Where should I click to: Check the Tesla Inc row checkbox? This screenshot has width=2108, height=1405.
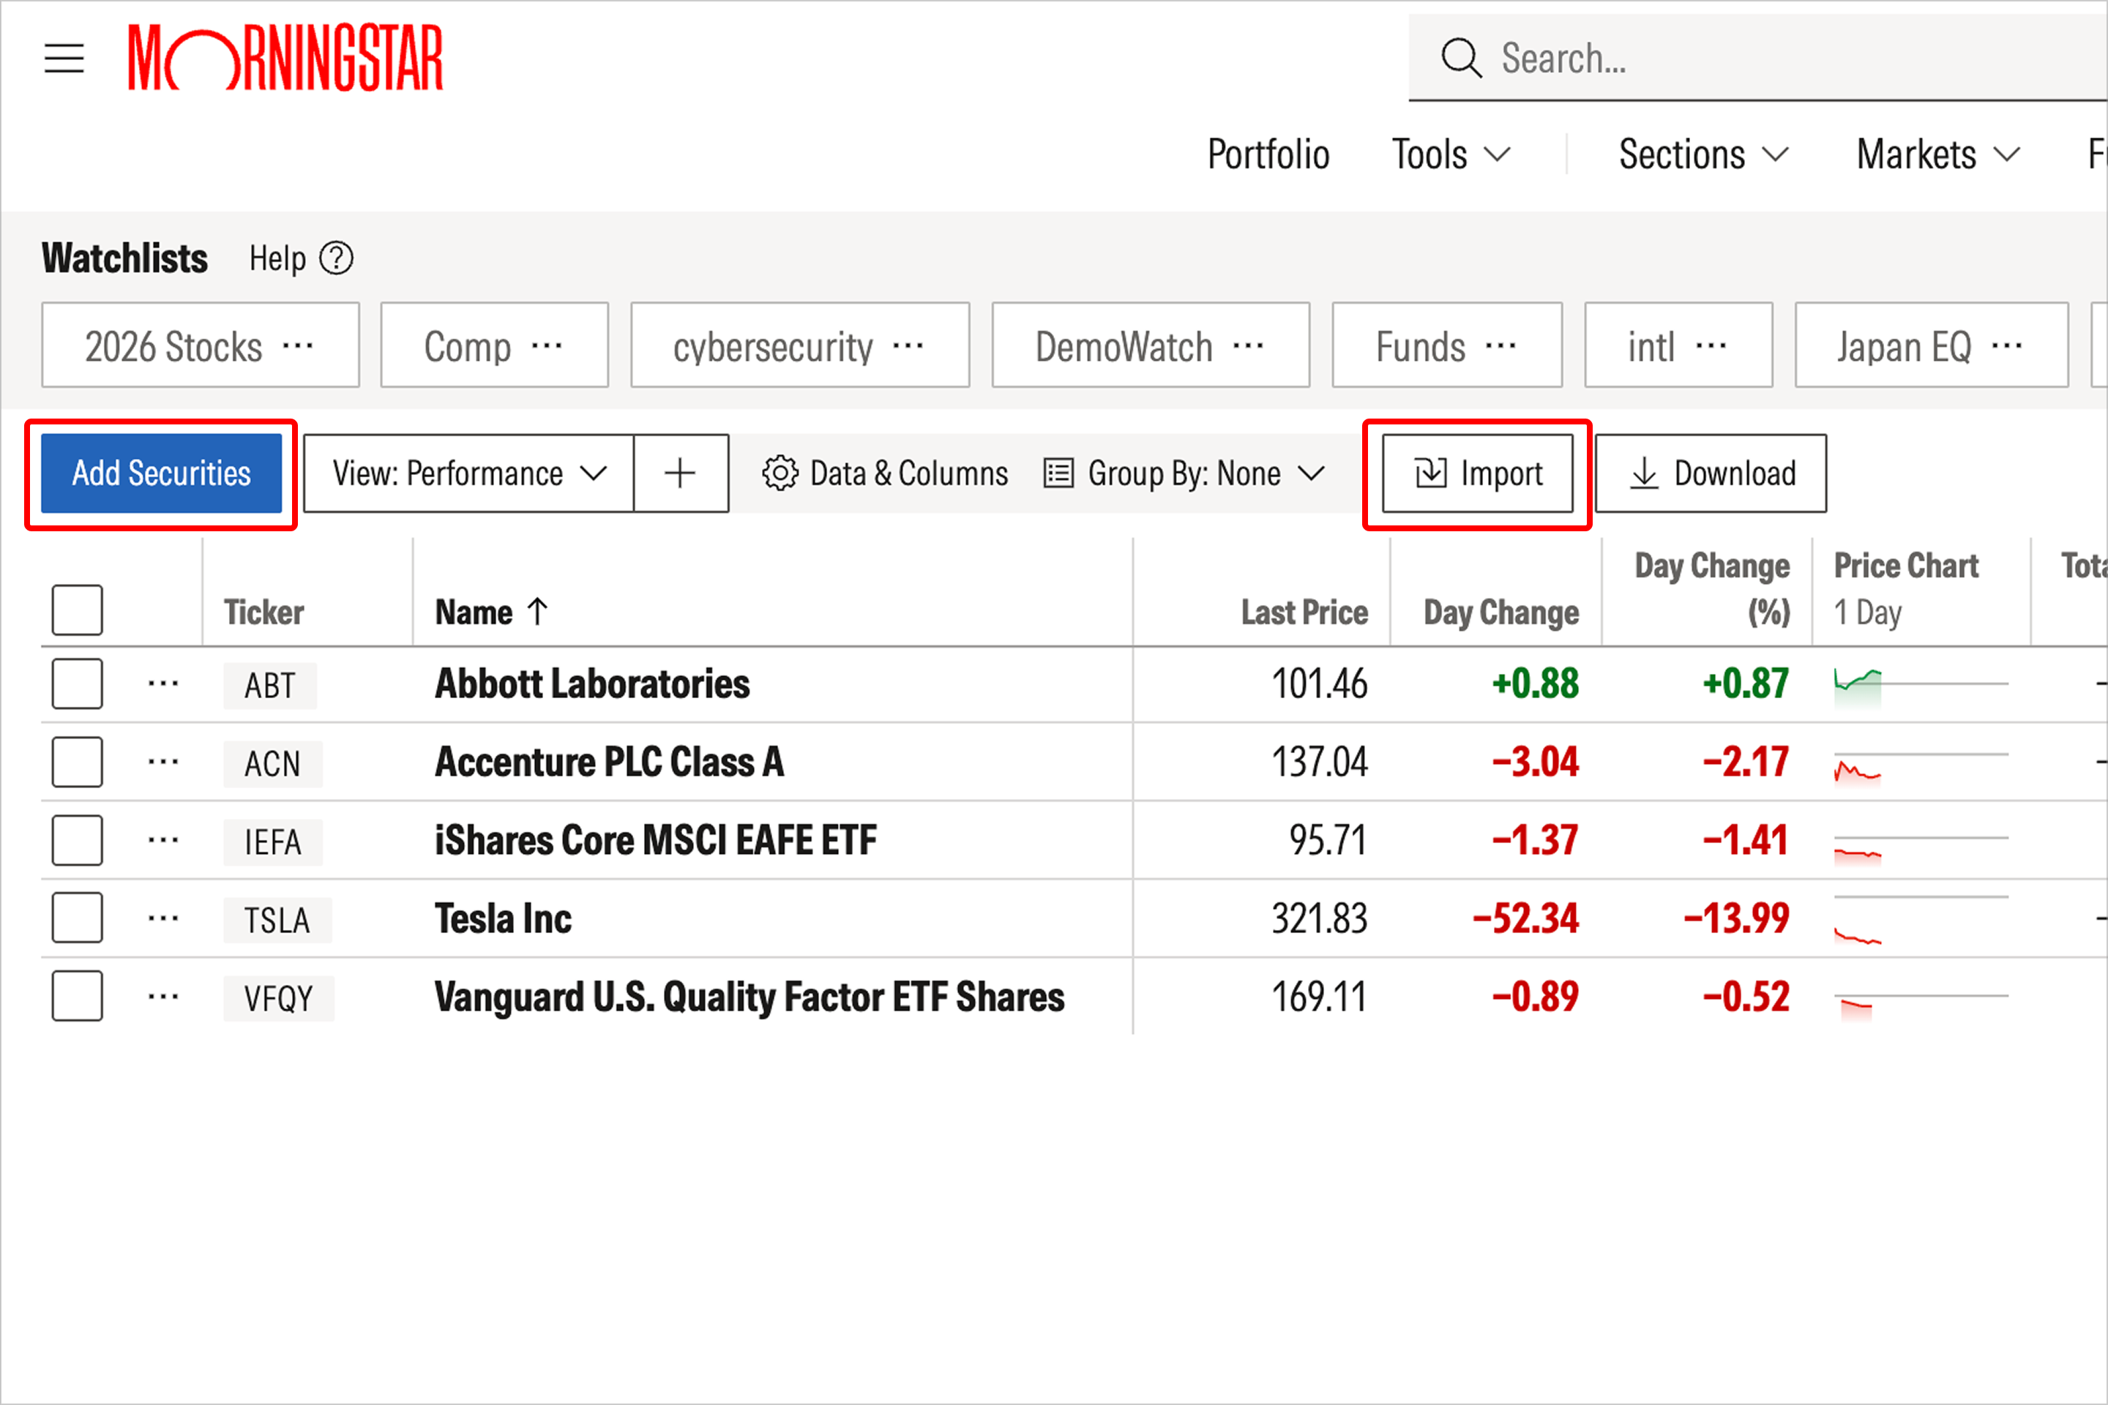(x=77, y=918)
